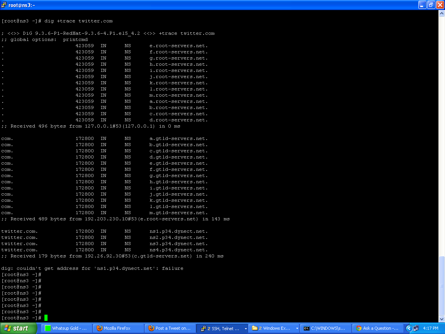Click the network connection tray icon
The image size is (445, 334).
416,328
